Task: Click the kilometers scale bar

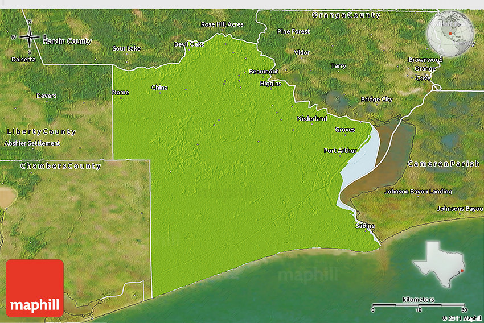Action: (x=419, y=305)
